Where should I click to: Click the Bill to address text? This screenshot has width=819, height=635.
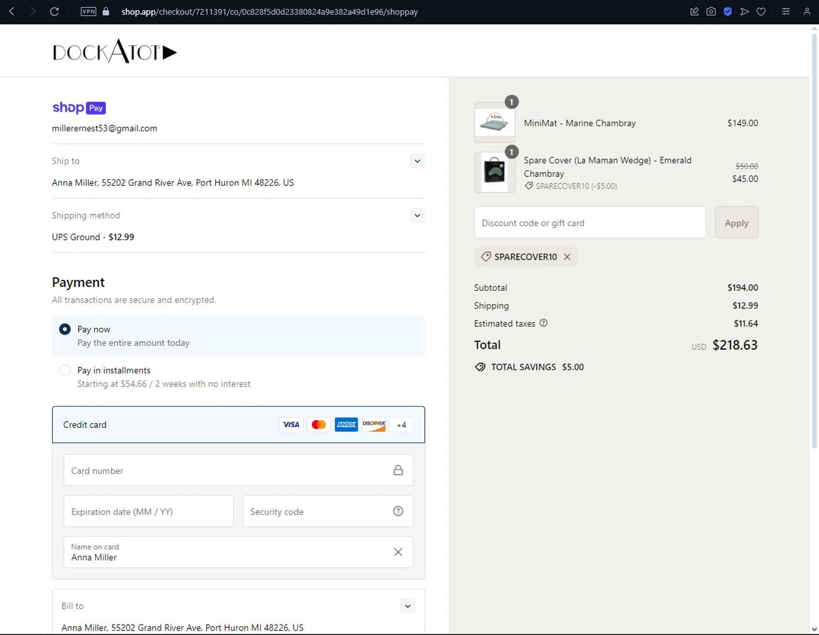[182, 628]
